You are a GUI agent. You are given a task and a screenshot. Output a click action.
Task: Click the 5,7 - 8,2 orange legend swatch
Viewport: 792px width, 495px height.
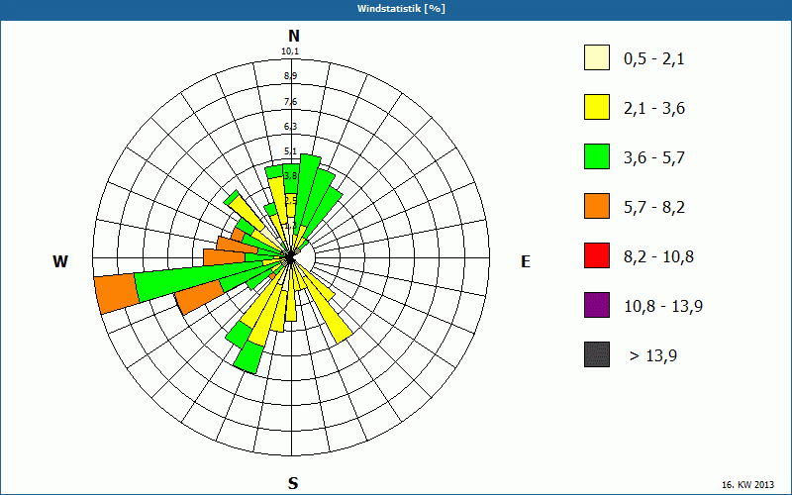click(597, 206)
